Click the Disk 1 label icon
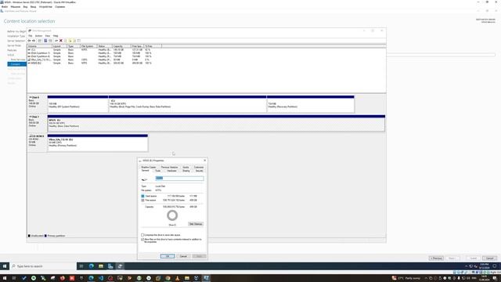Image resolution: width=501 pixels, height=282 pixels. coord(31,117)
